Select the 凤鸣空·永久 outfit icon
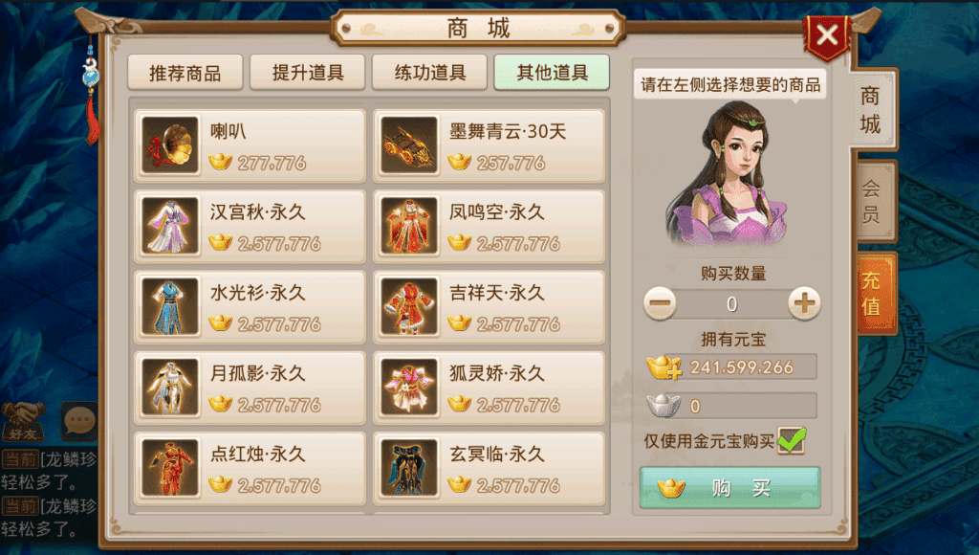979x555 pixels. coord(409,226)
